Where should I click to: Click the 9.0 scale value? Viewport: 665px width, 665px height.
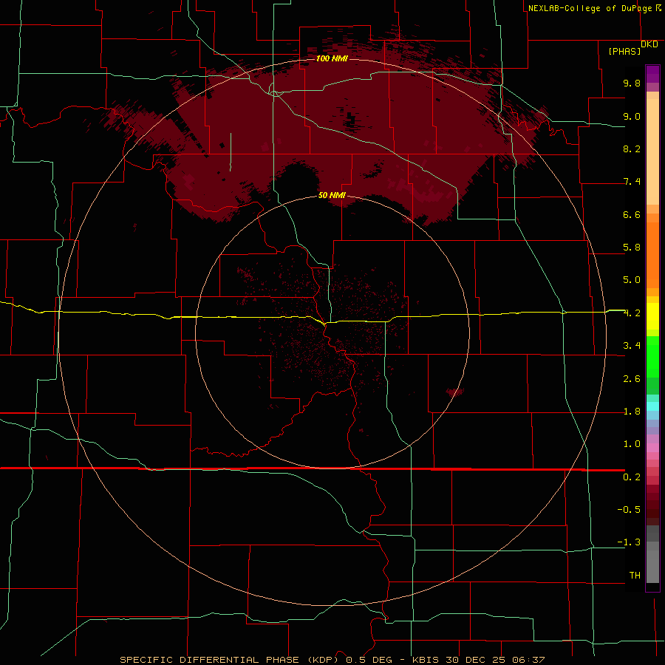(632, 116)
